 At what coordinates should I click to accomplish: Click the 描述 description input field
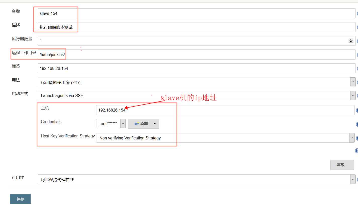197,27
